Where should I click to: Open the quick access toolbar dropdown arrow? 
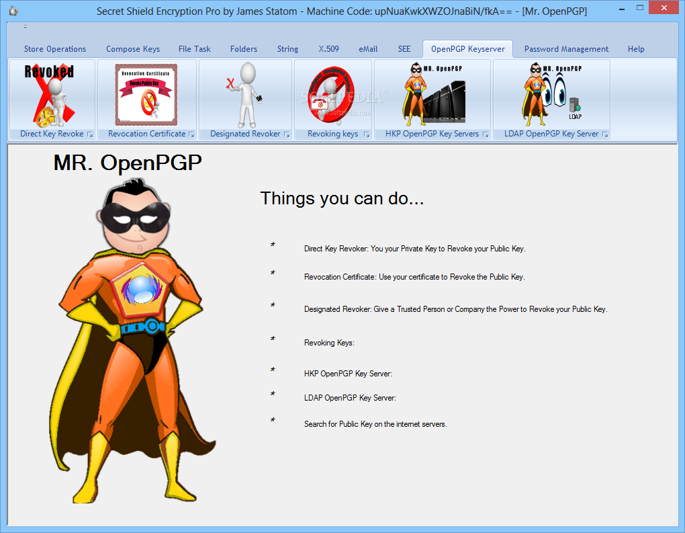coord(25,27)
